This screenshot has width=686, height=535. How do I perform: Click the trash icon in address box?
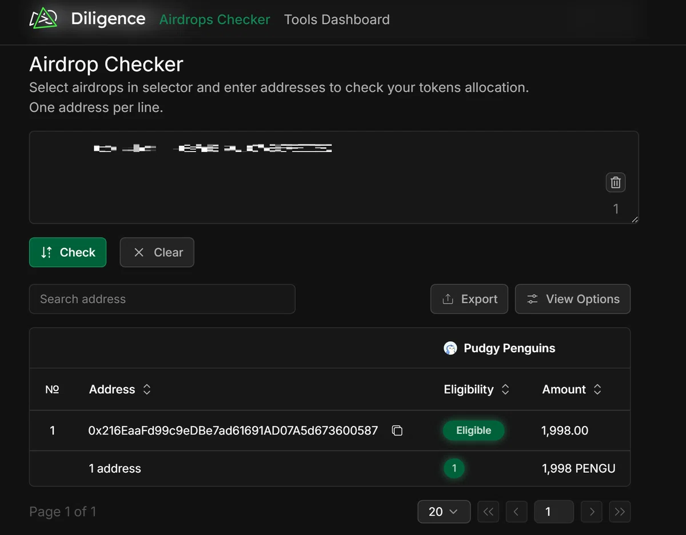pyautogui.click(x=616, y=182)
